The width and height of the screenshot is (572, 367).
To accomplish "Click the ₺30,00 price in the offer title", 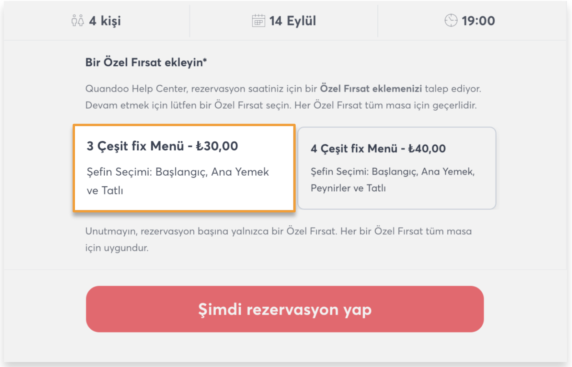I will 217,146.
